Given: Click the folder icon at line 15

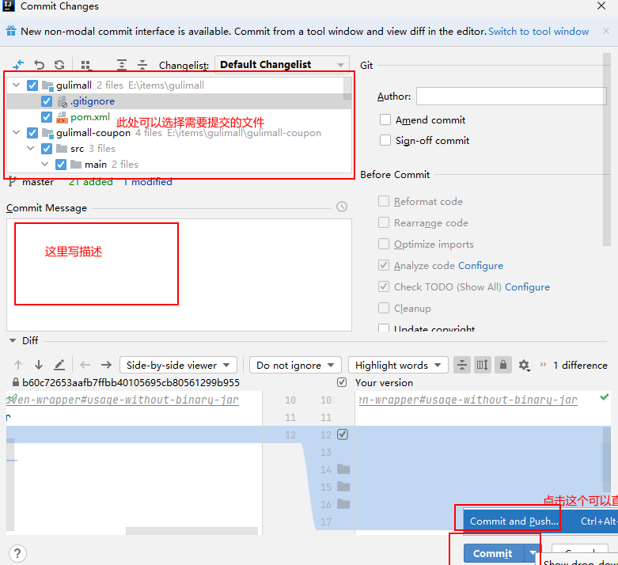Looking at the screenshot, I should (x=343, y=487).
